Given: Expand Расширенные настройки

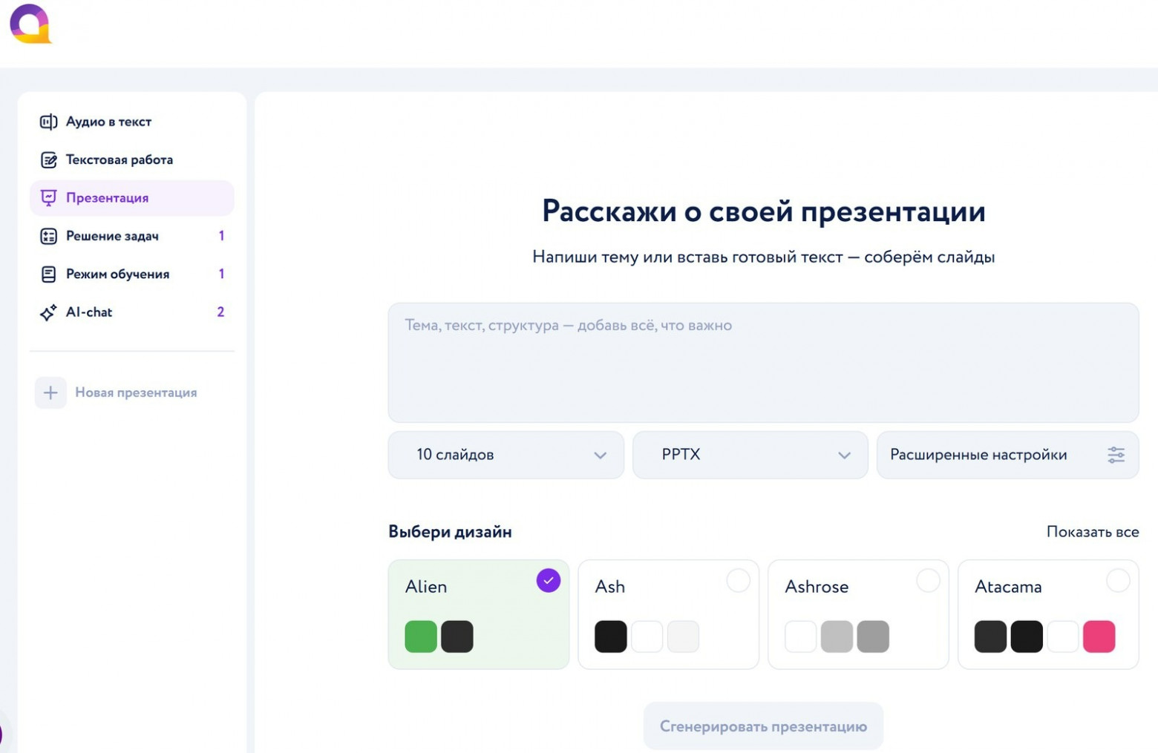Looking at the screenshot, I should tap(1007, 455).
